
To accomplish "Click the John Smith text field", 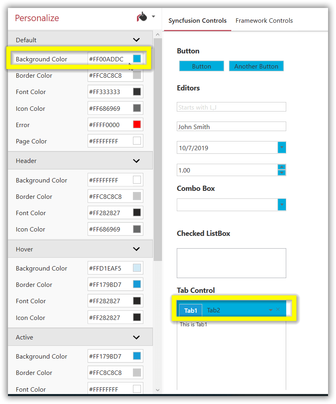I will click(231, 126).
